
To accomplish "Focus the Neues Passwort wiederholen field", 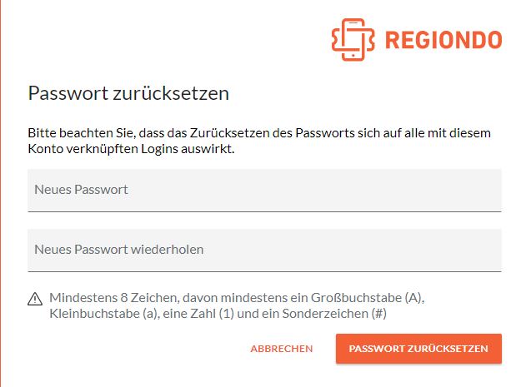I will [264, 251].
